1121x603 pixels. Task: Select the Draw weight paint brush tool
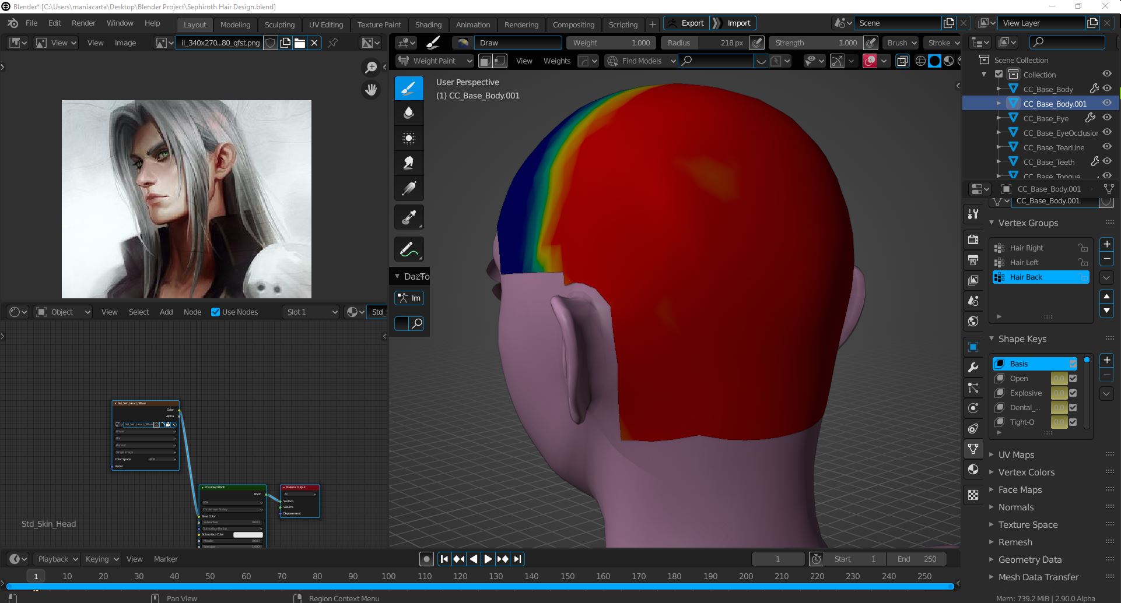tap(409, 88)
